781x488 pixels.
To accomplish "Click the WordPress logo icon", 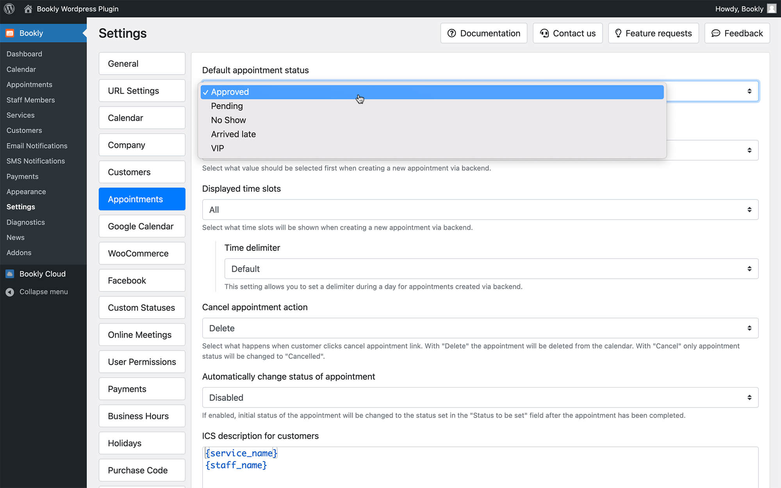I will pos(9,9).
